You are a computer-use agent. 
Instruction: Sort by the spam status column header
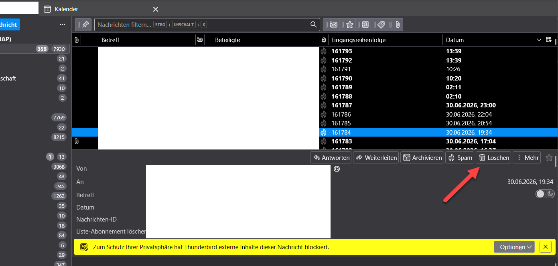[324, 40]
